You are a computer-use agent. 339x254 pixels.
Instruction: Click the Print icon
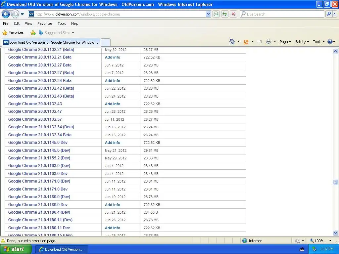click(268, 42)
